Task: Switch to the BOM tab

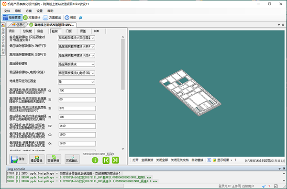Action: [97, 31]
